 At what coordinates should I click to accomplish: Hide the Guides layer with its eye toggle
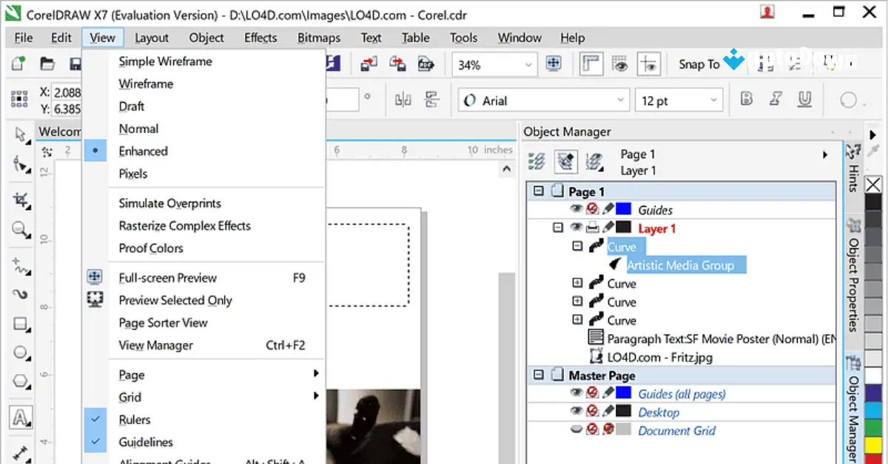pyautogui.click(x=575, y=208)
